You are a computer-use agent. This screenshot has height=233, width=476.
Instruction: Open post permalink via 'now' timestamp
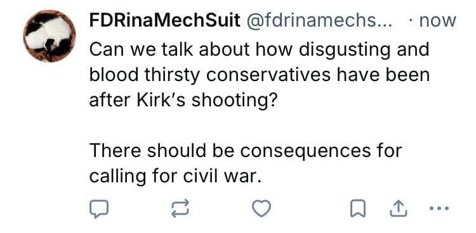tap(437, 21)
